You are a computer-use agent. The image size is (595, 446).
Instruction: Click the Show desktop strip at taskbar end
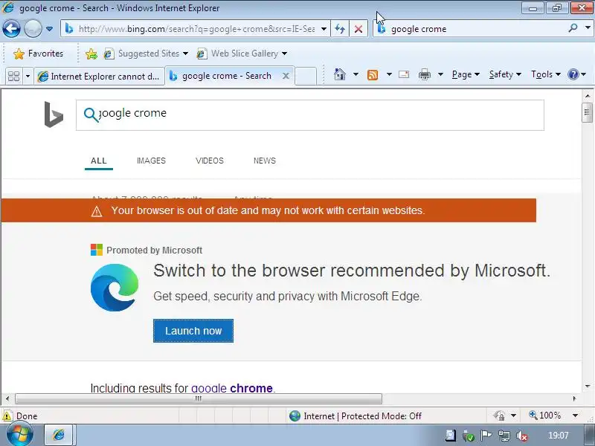(590, 436)
